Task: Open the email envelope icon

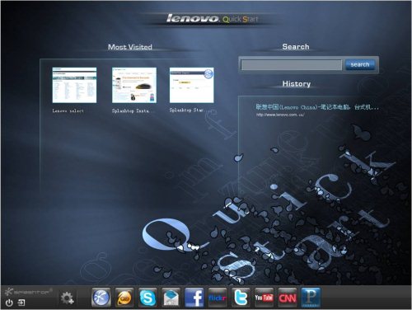Action: pyautogui.click(x=171, y=298)
